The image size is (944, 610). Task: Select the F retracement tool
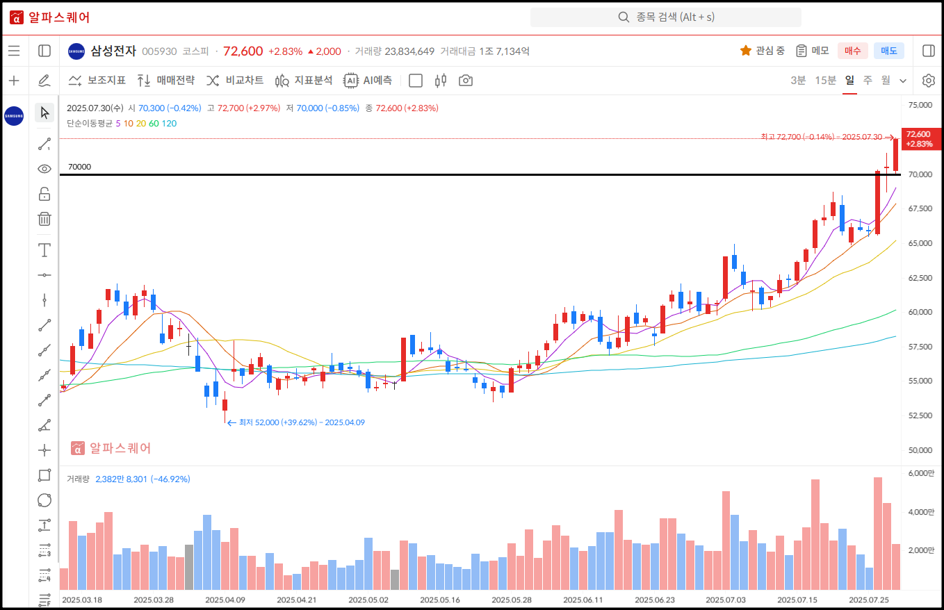44,599
